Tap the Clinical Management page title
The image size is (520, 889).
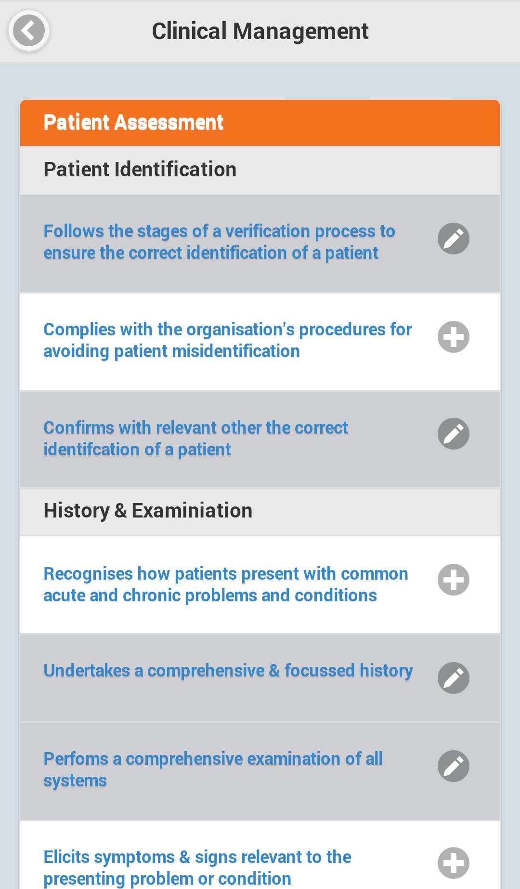point(260,31)
